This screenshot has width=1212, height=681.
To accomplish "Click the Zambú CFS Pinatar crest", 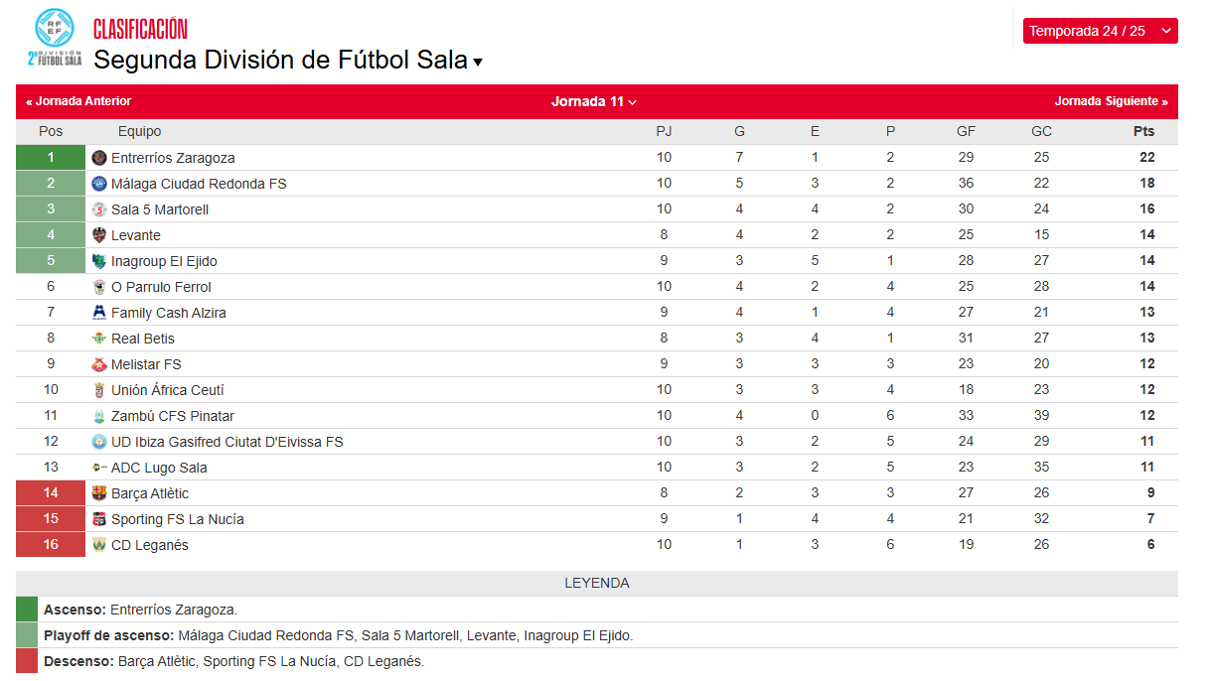I will pyautogui.click(x=98, y=416).
